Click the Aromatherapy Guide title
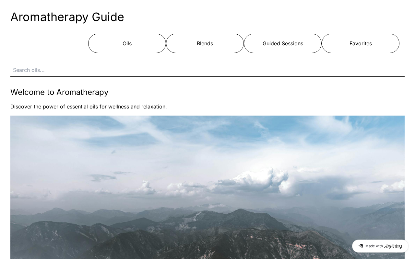This screenshot has width=415, height=259. point(67,17)
